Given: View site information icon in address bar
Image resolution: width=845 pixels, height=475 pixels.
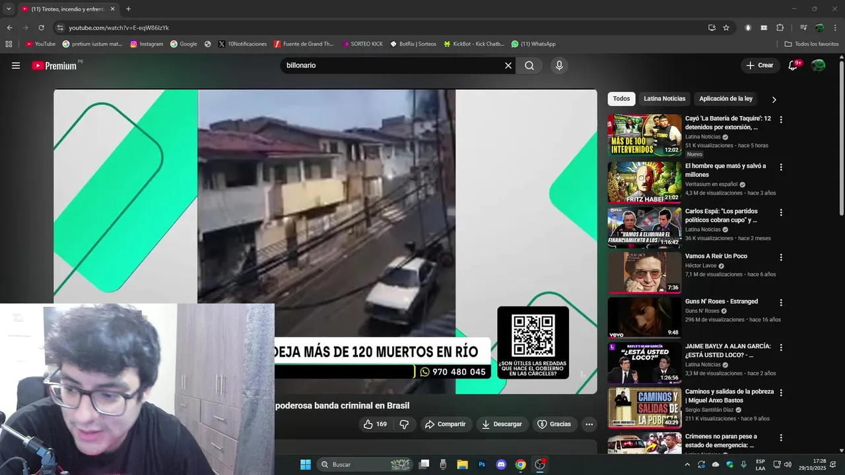Looking at the screenshot, I should click(60, 28).
